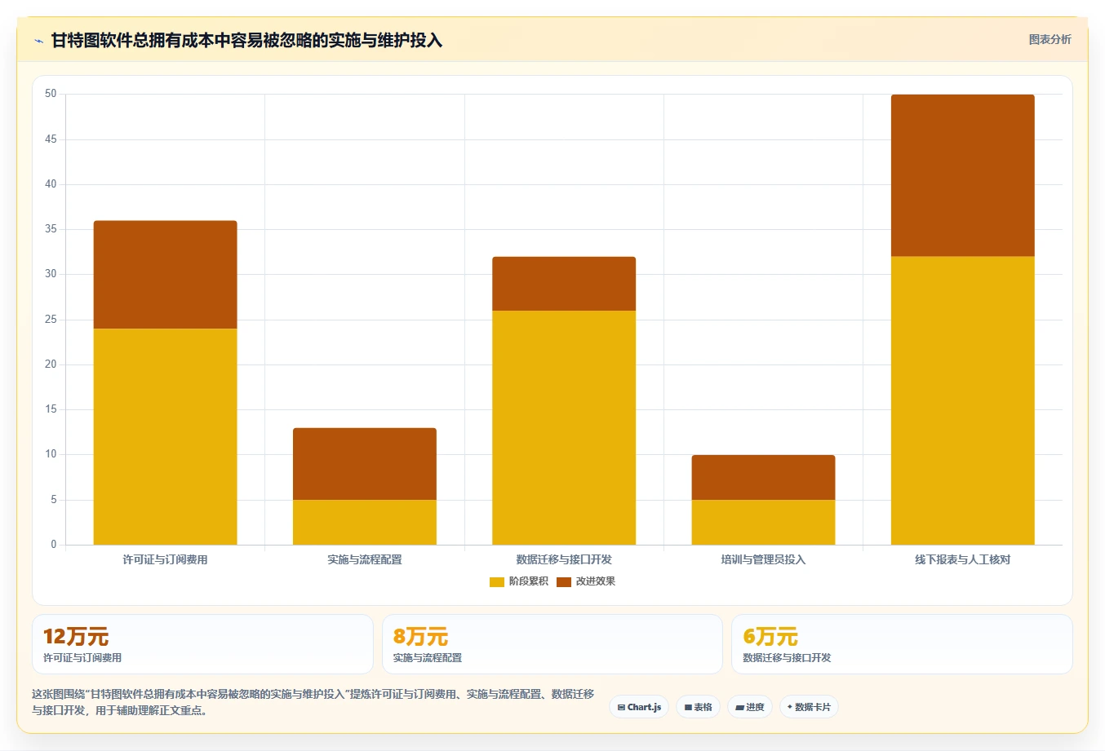Click the 图表分析 label in the header
1105x751 pixels.
click(1050, 39)
